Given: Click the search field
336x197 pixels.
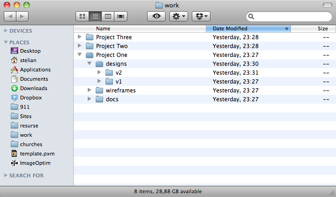Looking at the screenshot, I should pos(289,16).
